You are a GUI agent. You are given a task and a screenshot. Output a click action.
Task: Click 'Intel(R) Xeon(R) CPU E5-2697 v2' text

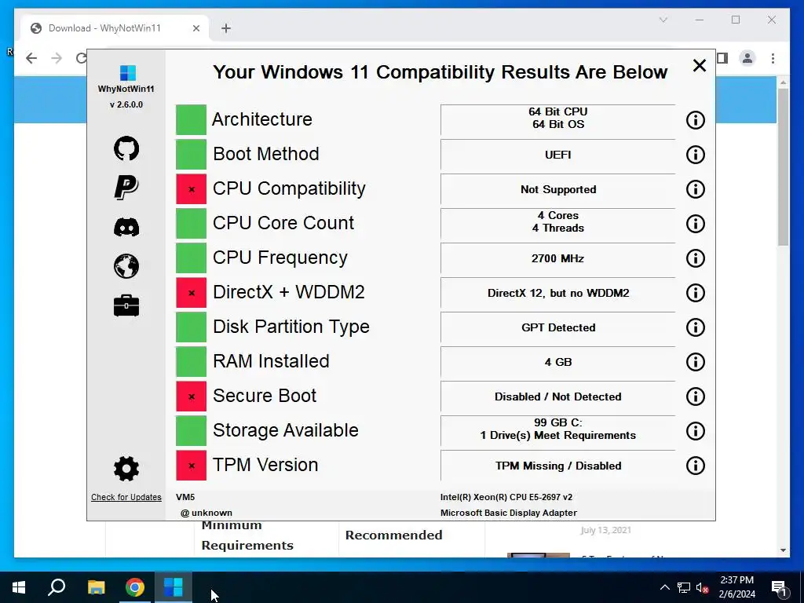(x=506, y=497)
